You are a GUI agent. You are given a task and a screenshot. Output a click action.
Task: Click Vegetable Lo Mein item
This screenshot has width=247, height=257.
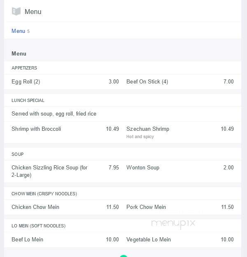point(149,239)
